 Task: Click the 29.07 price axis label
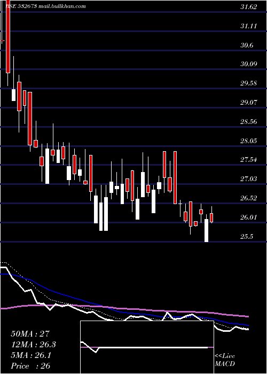[x=249, y=103]
